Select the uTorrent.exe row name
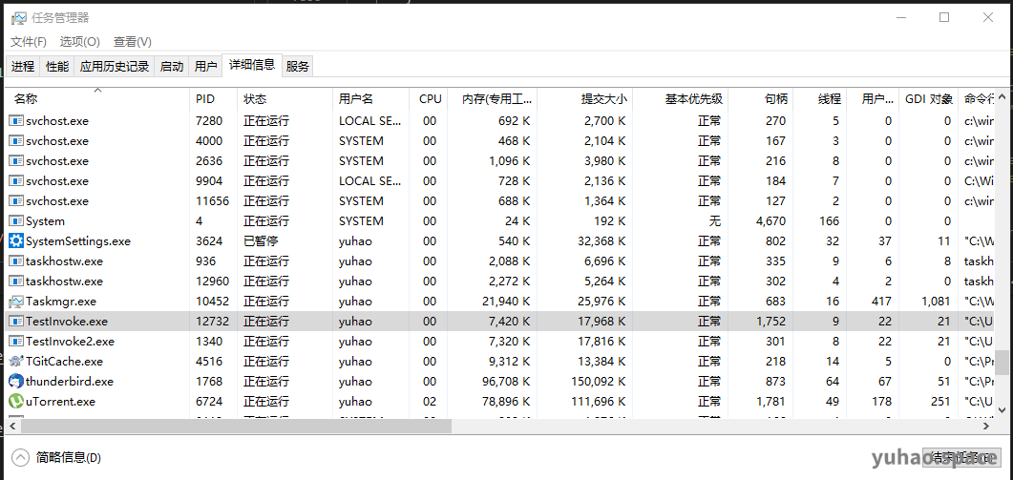 pyautogui.click(x=60, y=401)
